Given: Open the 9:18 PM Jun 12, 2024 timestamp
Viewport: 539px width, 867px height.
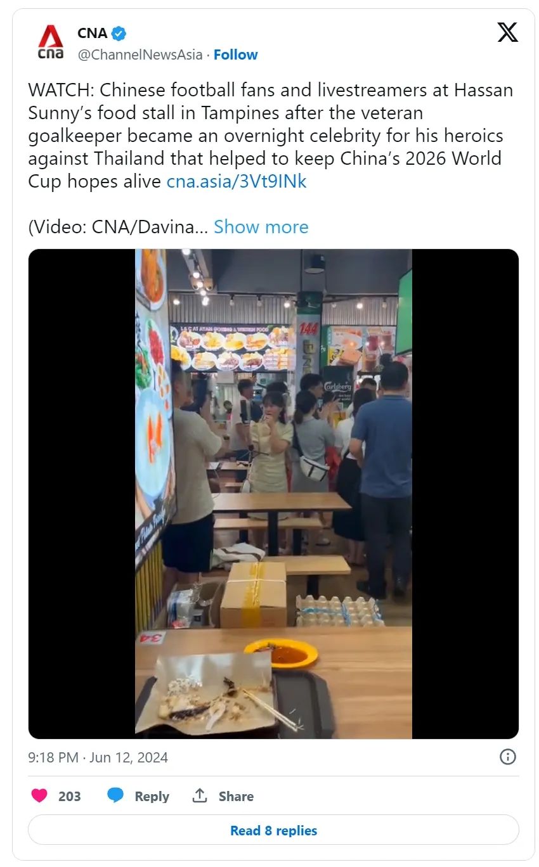Looking at the screenshot, I should 98,757.
